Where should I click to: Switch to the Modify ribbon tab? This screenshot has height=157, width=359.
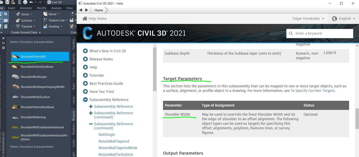click(x=41, y=8)
